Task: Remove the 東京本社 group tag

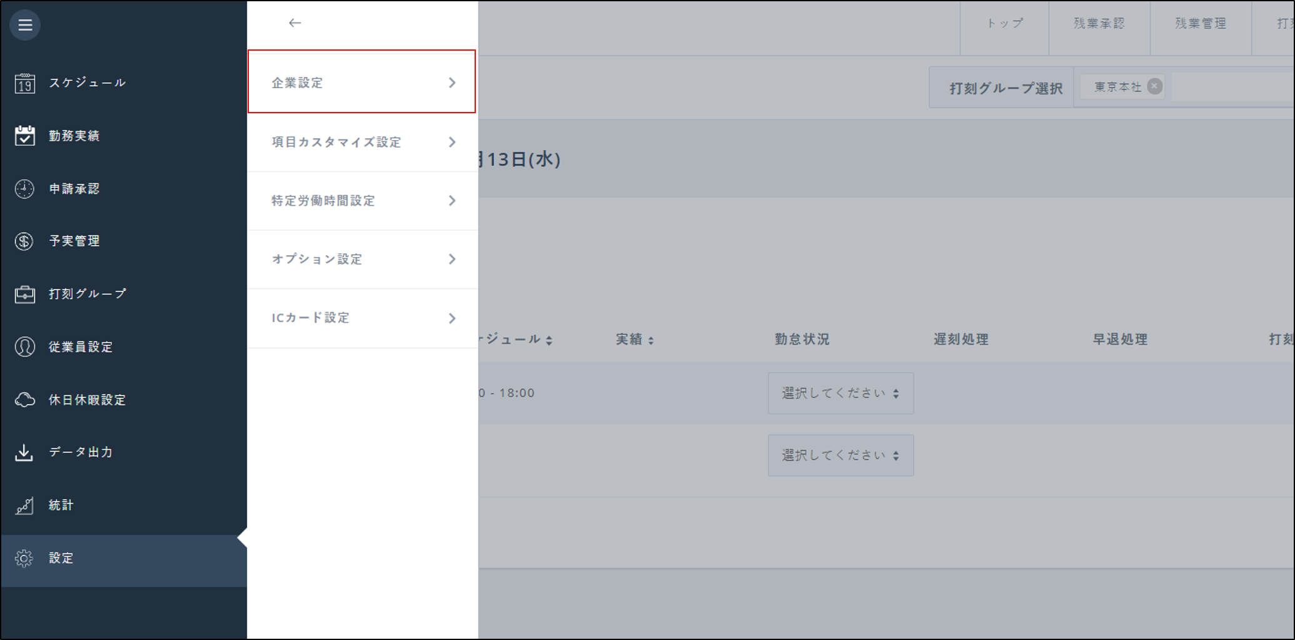Action: tap(1154, 86)
